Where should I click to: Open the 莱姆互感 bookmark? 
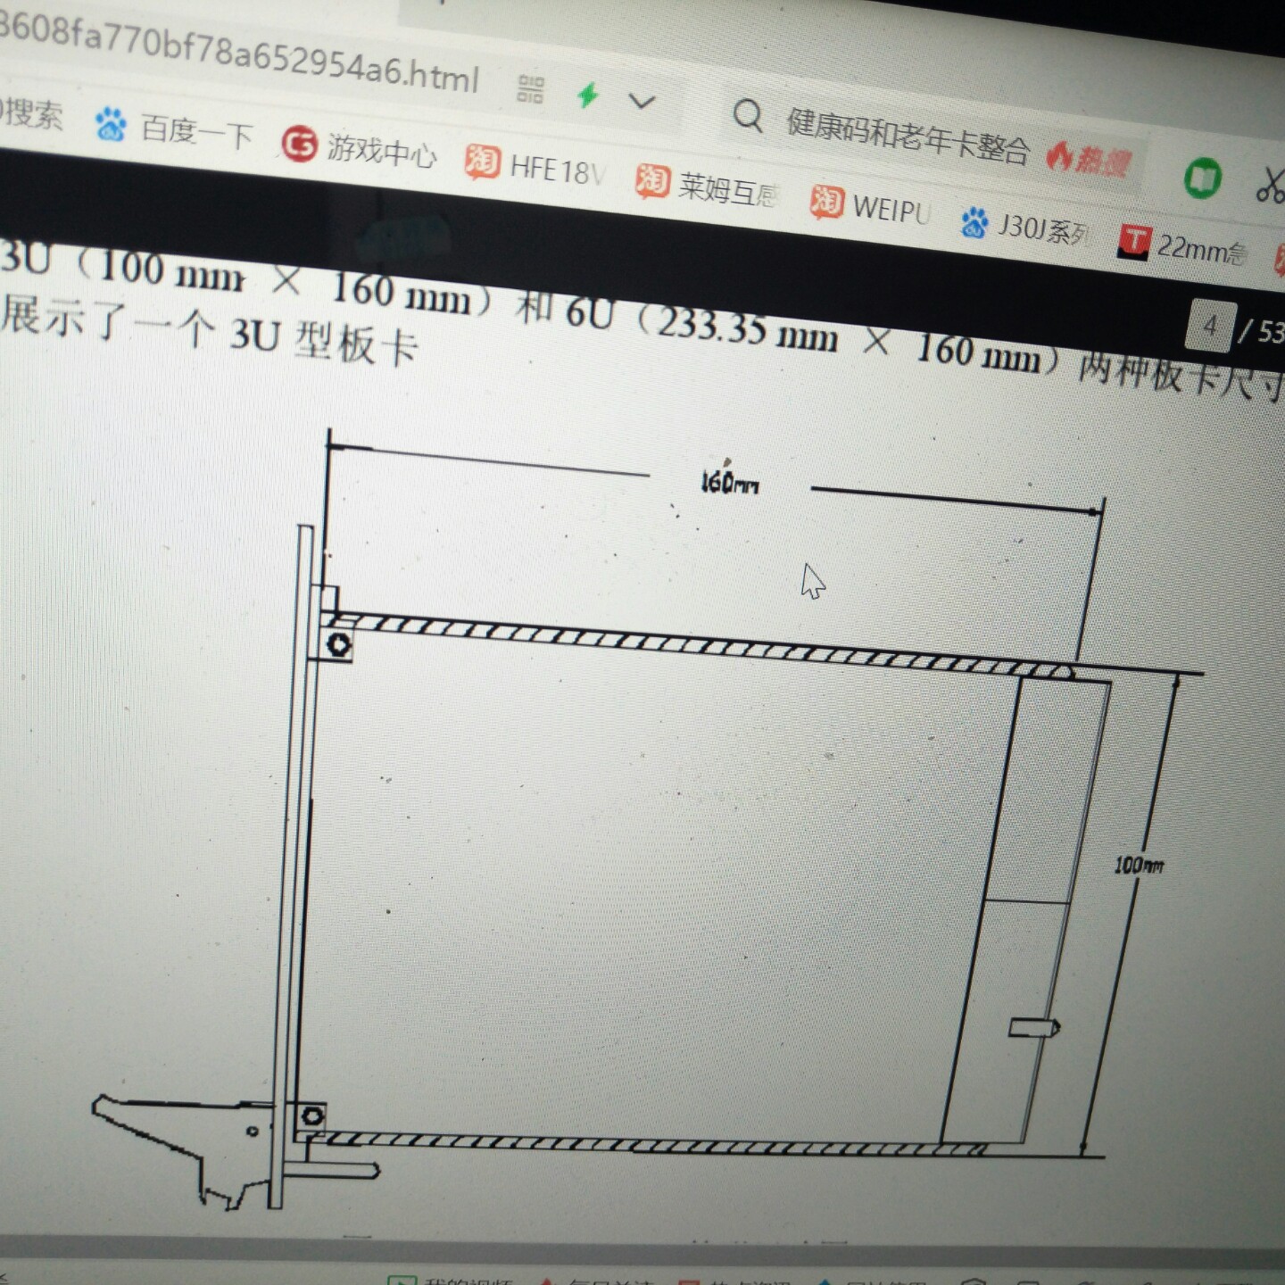707,186
